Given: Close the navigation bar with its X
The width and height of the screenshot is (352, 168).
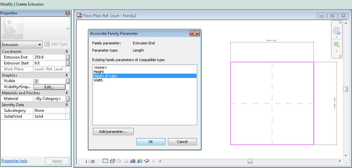Looking at the screenshot, I should pyautogui.click(x=340, y=22).
